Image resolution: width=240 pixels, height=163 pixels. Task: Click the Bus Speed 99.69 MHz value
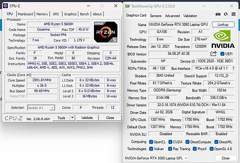click(42, 91)
